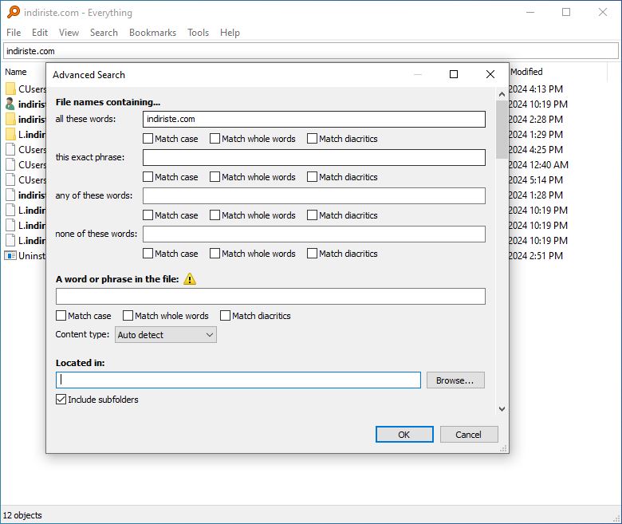Screen dimensions: 622x524
Task: Toggle Match whole words under none of these words
Action: tap(215, 253)
